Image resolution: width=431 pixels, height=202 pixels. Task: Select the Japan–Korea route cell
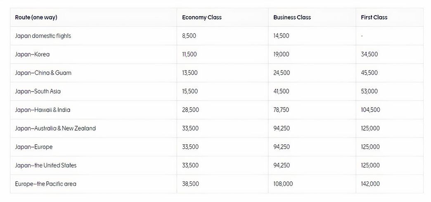point(32,54)
